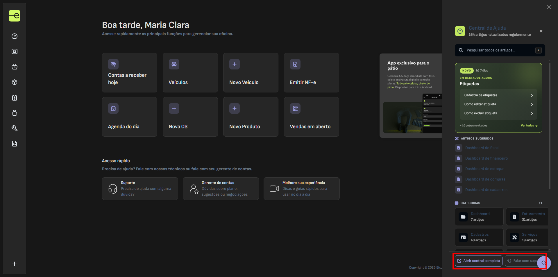Open Cadastro de etiquetas article
The height and width of the screenshot is (277, 558).
click(x=498, y=95)
